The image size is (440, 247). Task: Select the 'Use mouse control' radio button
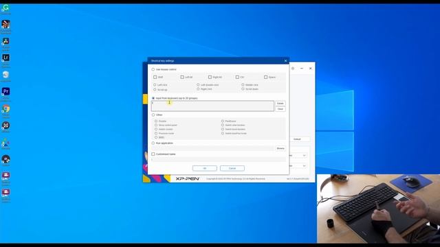(x=153, y=69)
